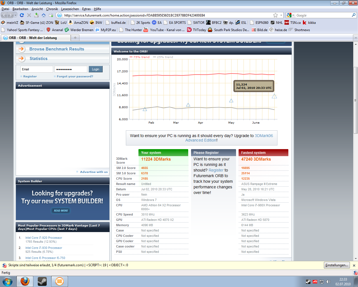Click the taskbar clock showing 22:33
The image size is (358, 287).
point(343,282)
